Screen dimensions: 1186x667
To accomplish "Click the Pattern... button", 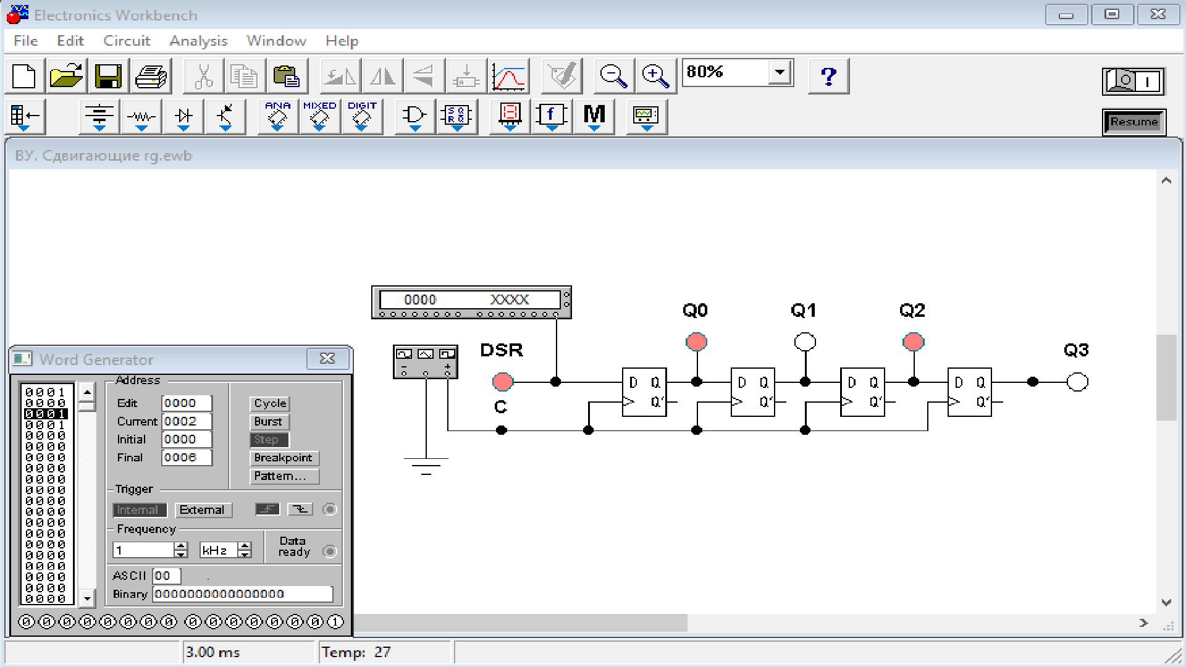I will pyautogui.click(x=284, y=476).
